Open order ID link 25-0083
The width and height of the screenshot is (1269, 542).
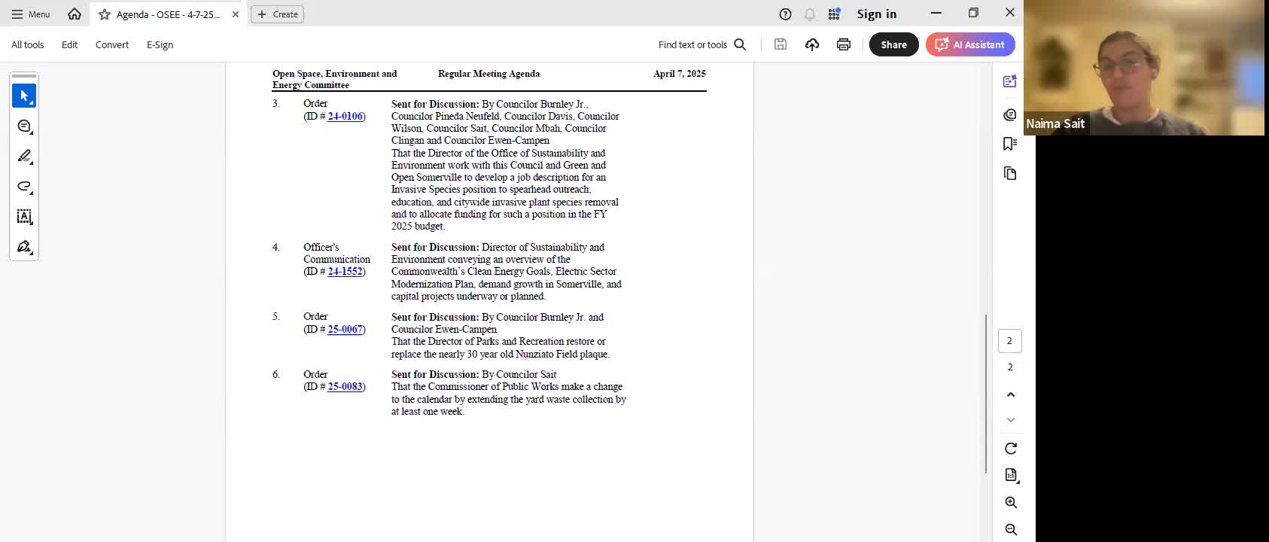coord(345,386)
